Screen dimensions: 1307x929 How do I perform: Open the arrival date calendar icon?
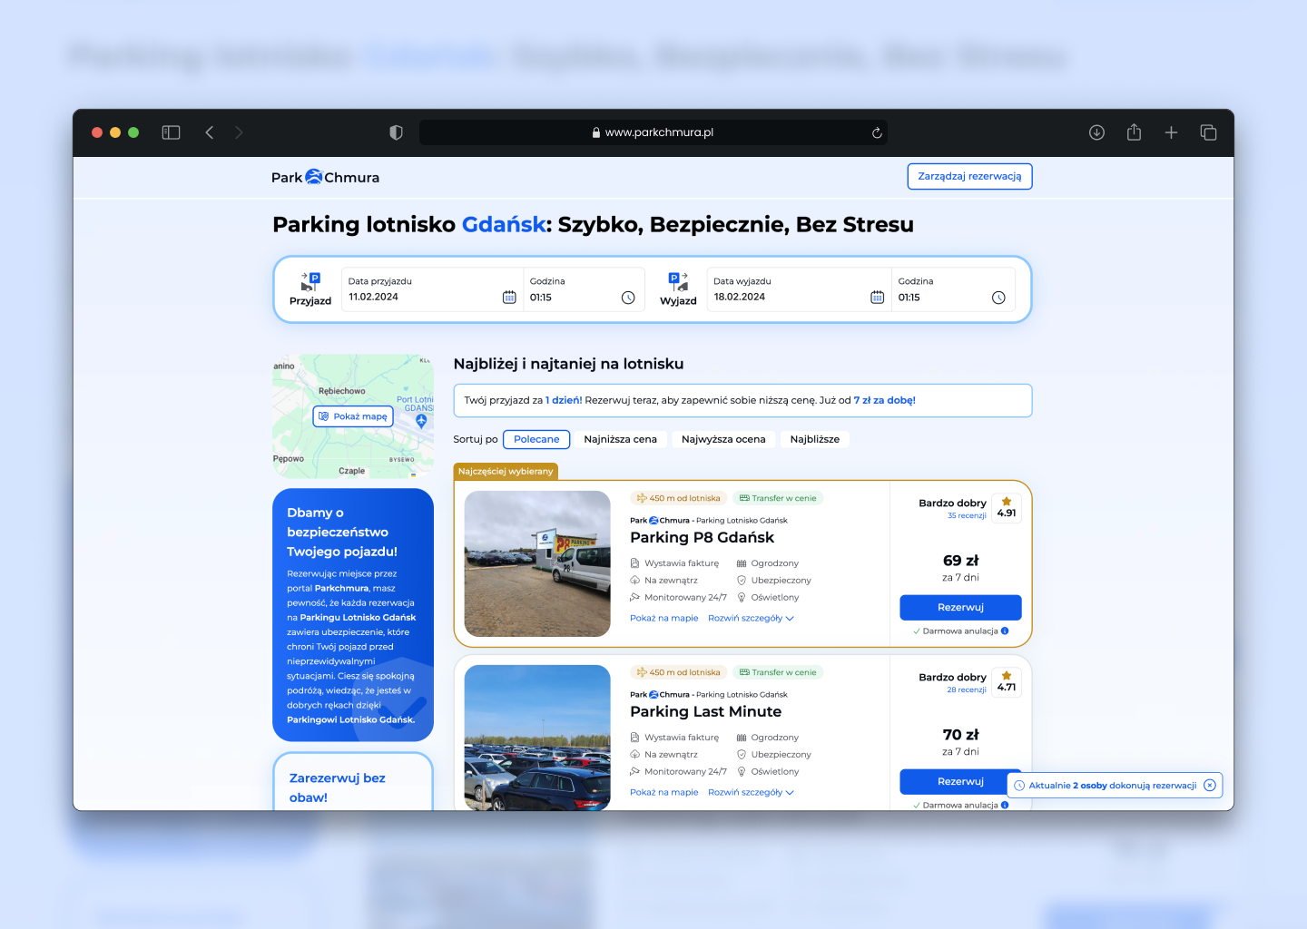coord(509,298)
